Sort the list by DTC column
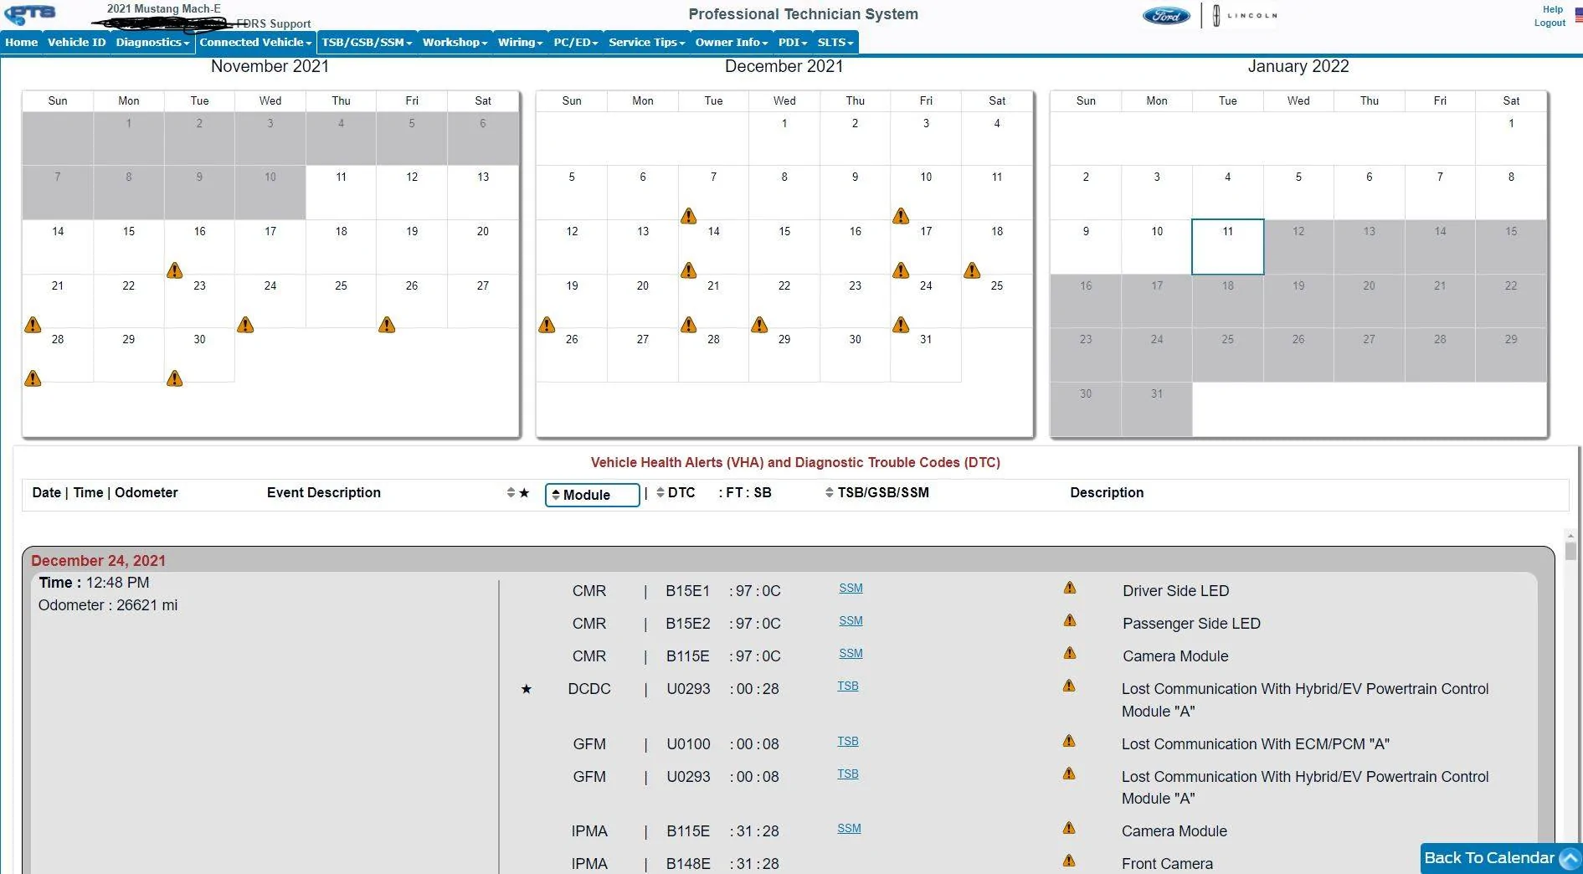Image resolution: width=1583 pixels, height=874 pixels. (676, 493)
